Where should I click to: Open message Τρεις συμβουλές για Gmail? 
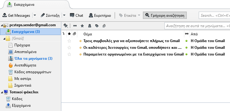(x=132, y=41)
